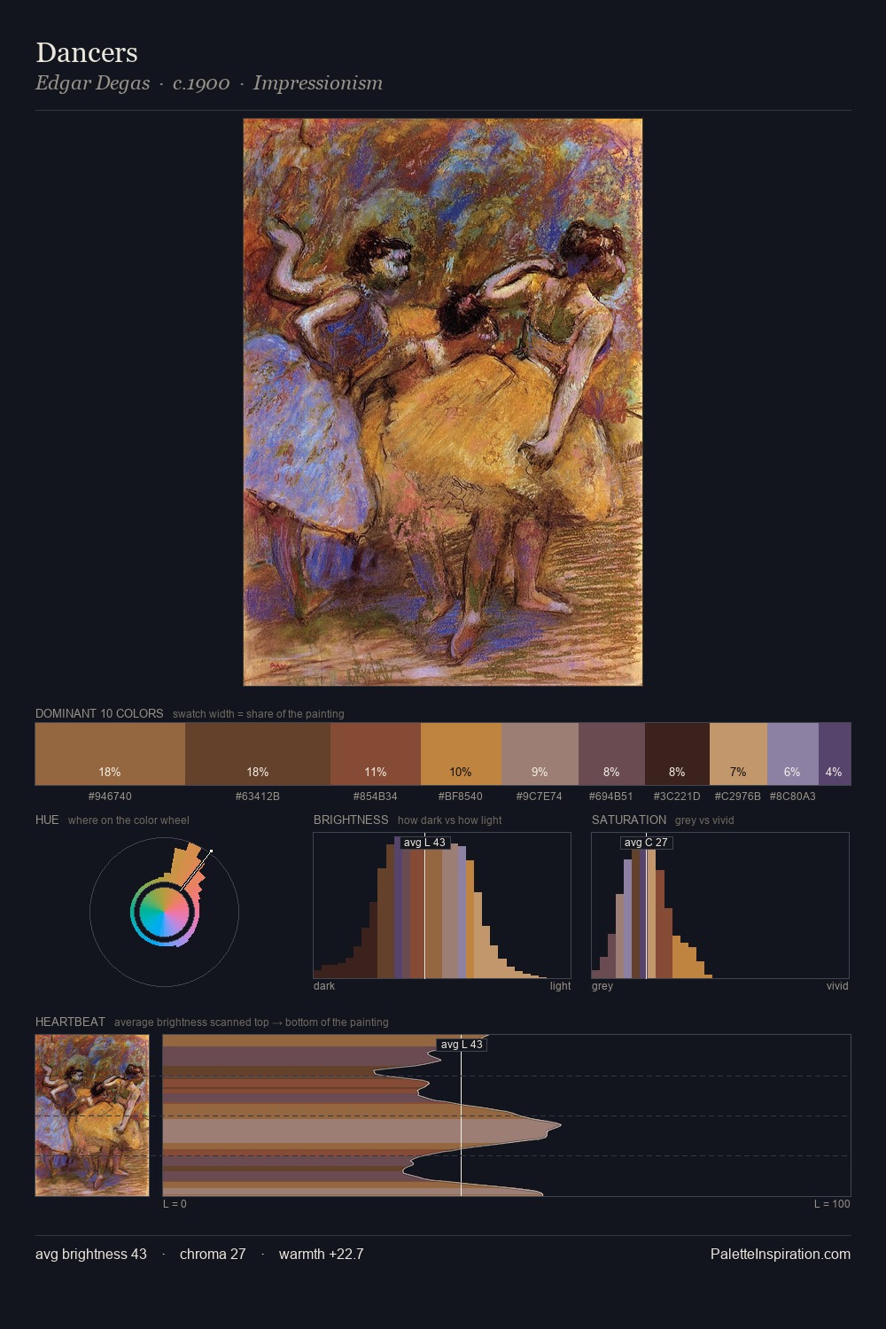Viewport: 886px width, 1329px height.
Task: Click the 'light' axis label
Action: pos(560,986)
